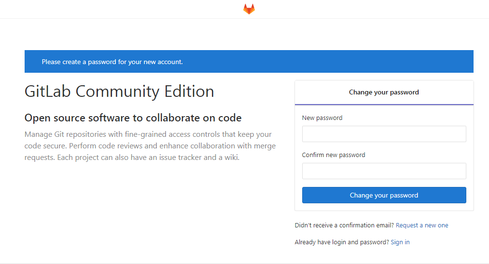
Task: Click the GitLab fox logo
Action: pos(249,9)
